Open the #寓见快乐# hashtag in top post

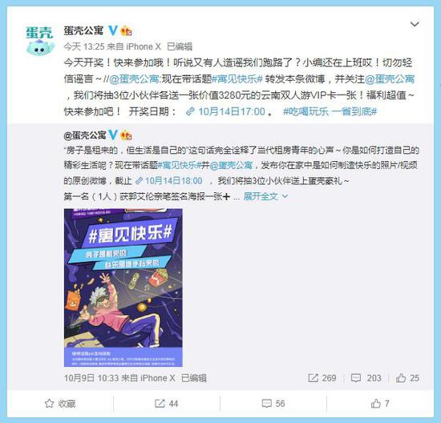(237, 79)
